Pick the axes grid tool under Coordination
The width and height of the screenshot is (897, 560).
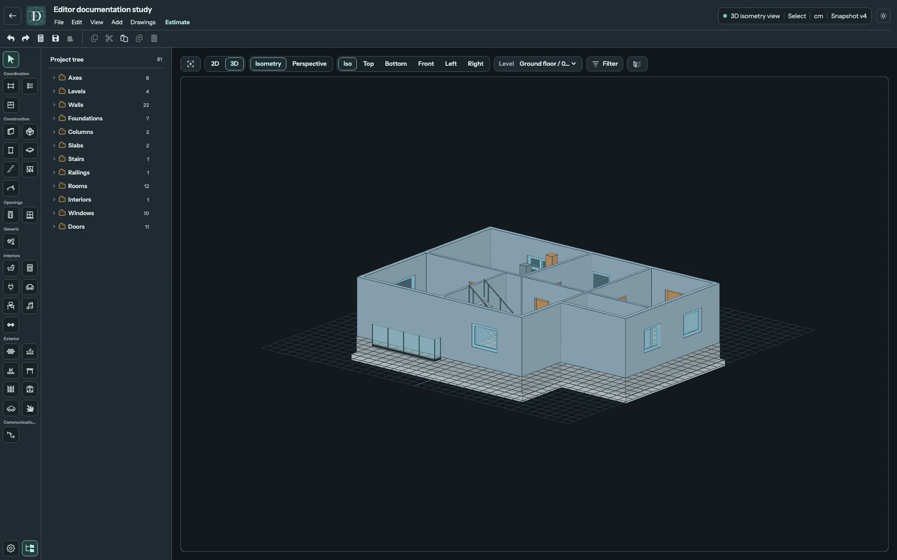coord(11,86)
